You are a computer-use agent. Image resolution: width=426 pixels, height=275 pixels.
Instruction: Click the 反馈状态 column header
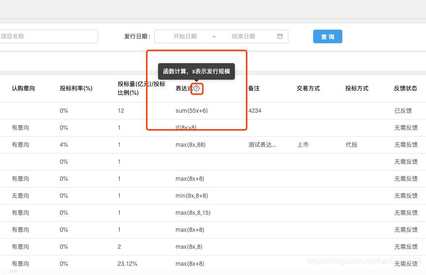pyautogui.click(x=406, y=88)
